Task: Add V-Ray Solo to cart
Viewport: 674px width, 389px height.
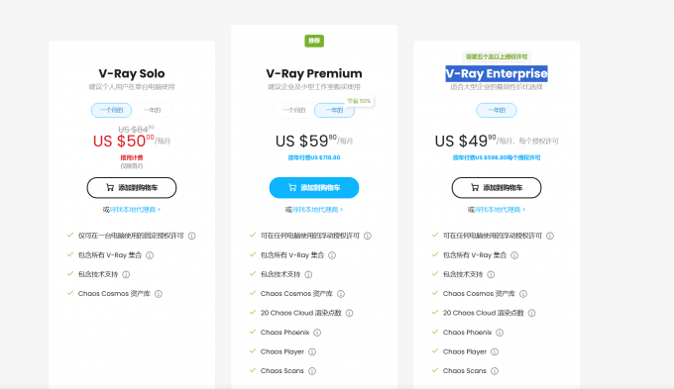Action: tap(132, 188)
